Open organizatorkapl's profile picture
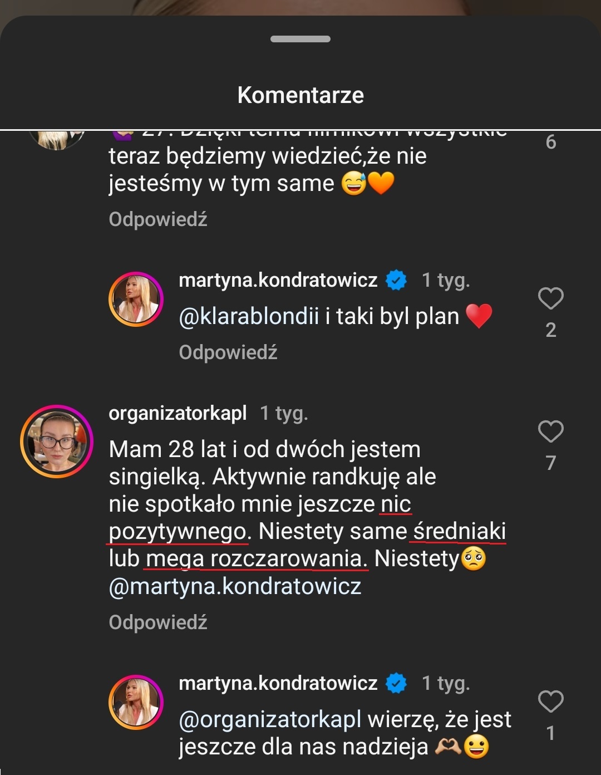The width and height of the screenshot is (601, 775). pos(57,442)
